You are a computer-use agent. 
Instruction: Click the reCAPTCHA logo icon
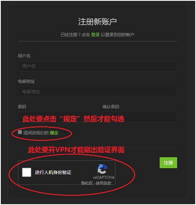coord(102,169)
